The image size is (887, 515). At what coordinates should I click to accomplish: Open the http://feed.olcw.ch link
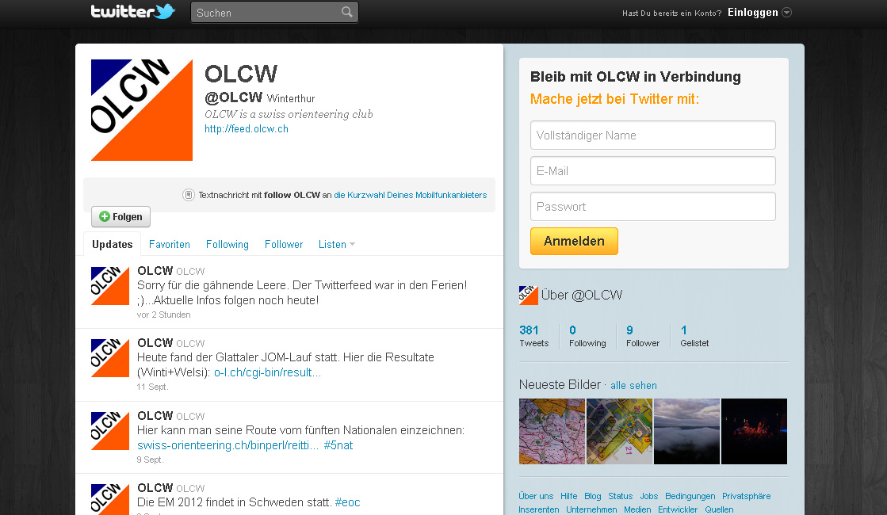click(247, 129)
